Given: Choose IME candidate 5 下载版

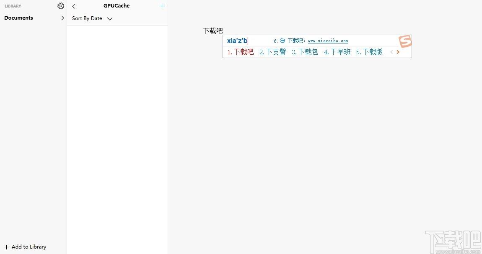Looking at the screenshot, I should click(x=370, y=52).
